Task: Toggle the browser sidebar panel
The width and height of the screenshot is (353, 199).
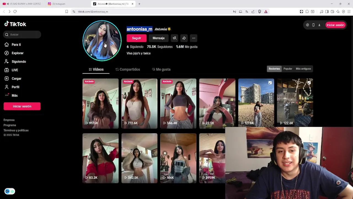Action: 327,12
